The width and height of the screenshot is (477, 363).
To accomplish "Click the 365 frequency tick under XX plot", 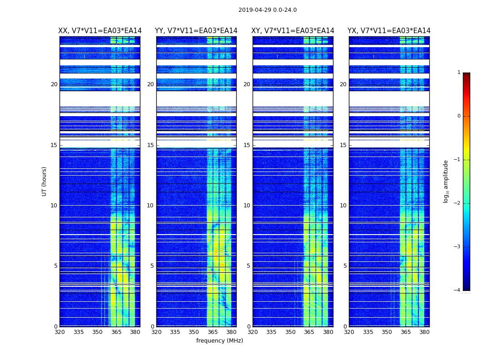I will pyautogui.click(x=116, y=332).
